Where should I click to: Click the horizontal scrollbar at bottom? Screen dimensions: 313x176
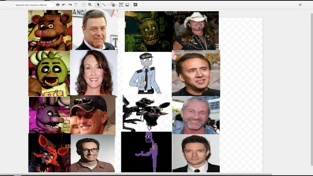[x=136, y=174]
